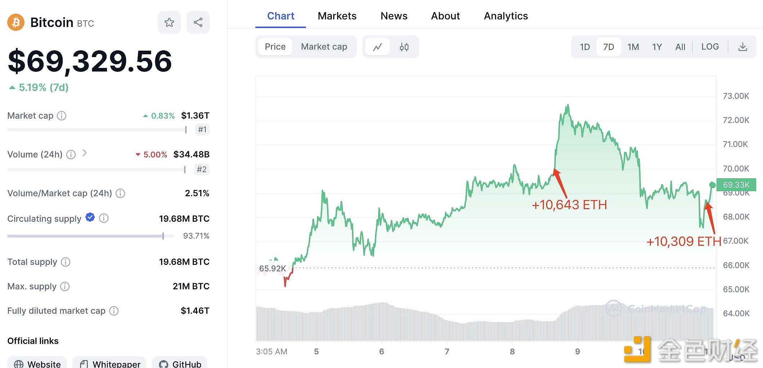The width and height of the screenshot is (763, 368).
Task: Click info icon beside Circulating supply
Action: point(104,218)
